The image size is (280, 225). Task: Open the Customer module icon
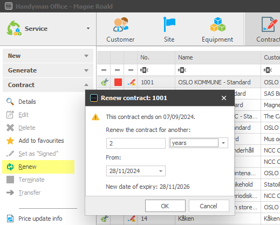(121, 25)
